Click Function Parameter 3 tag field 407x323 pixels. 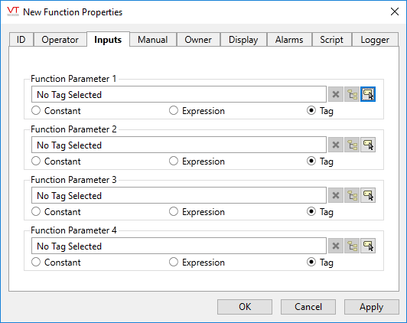pos(179,195)
